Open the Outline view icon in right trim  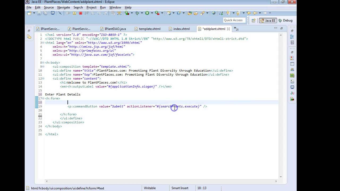[x=292, y=37]
